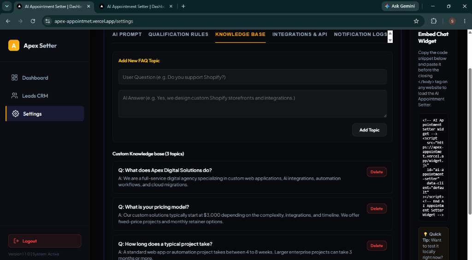The height and width of the screenshot is (260, 472).
Task: Click the page vertical scrollbar
Action: [470, 142]
